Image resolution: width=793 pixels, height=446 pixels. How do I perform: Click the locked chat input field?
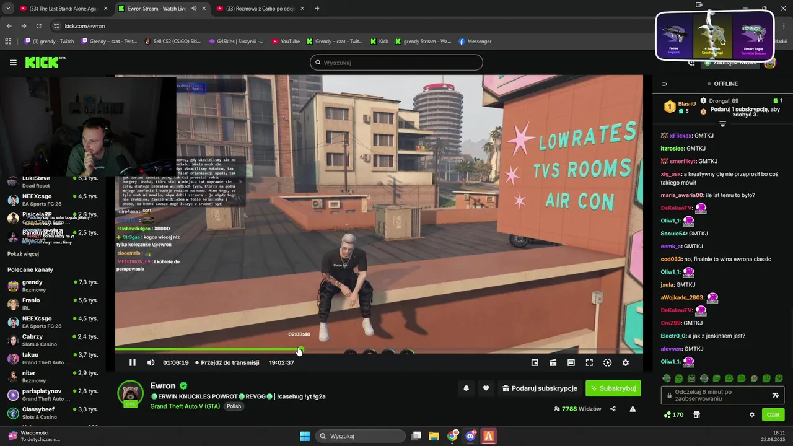tap(722, 395)
